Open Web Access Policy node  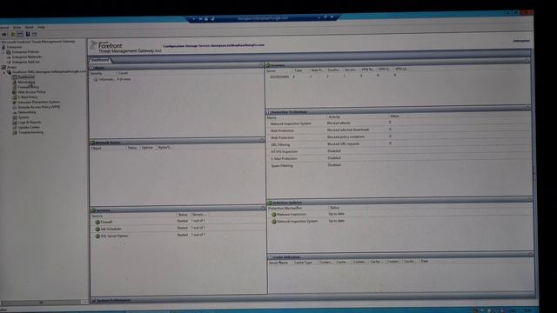tap(31, 92)
